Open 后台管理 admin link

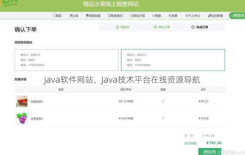tap(215, 16)
